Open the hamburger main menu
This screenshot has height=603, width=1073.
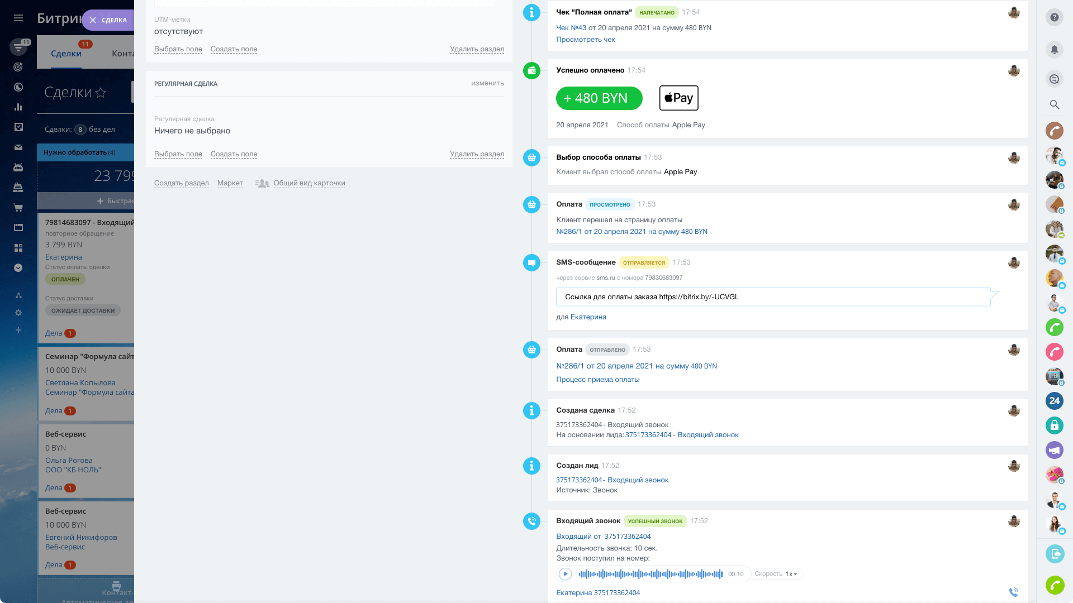point(18,18)
